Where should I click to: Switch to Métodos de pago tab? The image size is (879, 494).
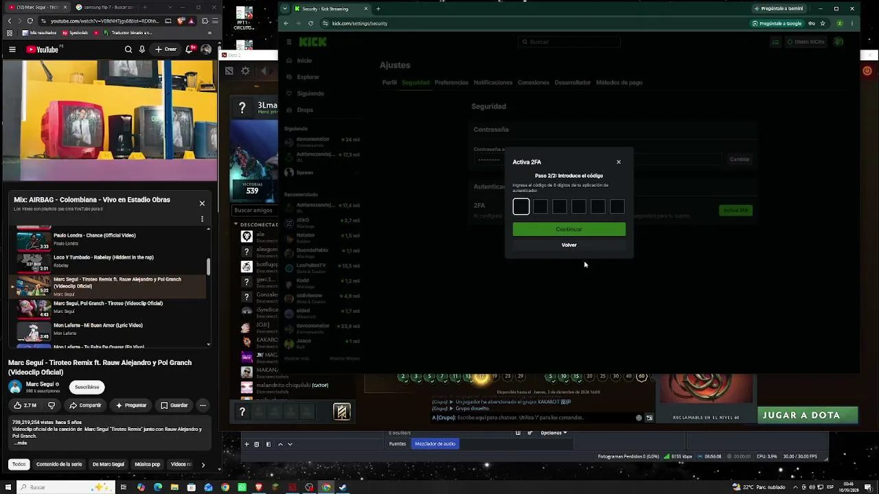pyautogui.click(x=619, y=82)
